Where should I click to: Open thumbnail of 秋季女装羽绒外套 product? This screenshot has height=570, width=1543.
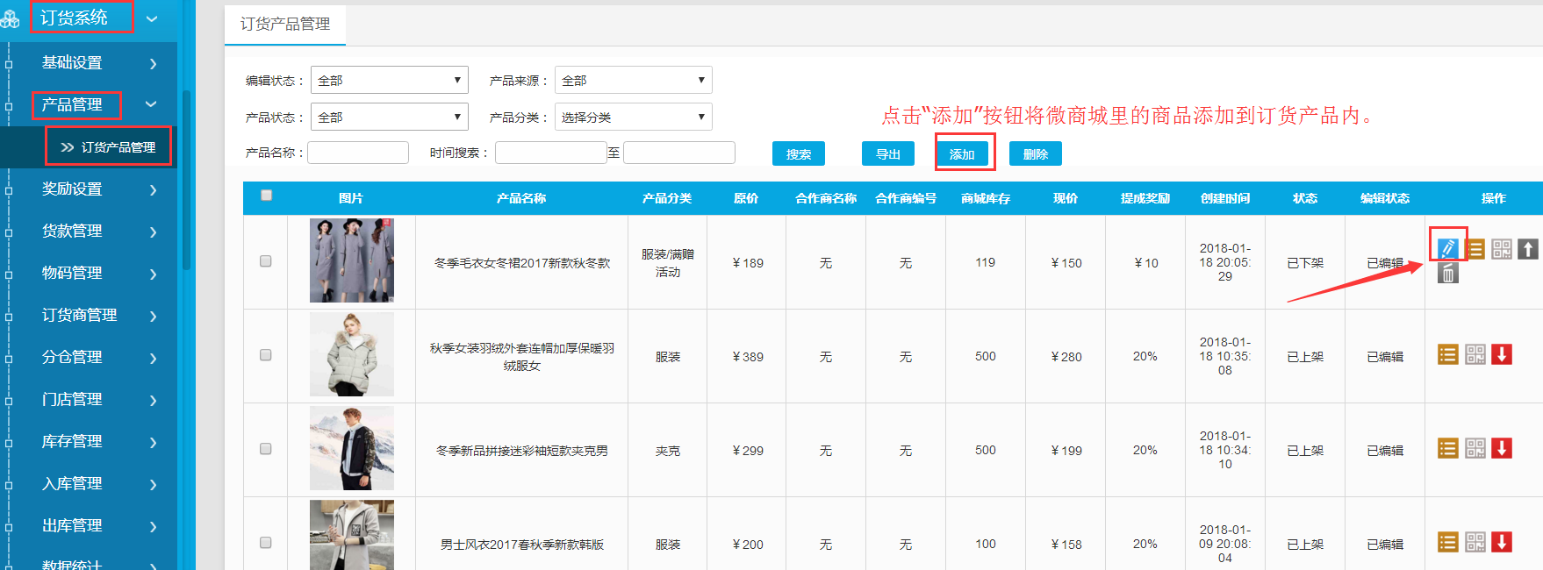click(352, 354)
